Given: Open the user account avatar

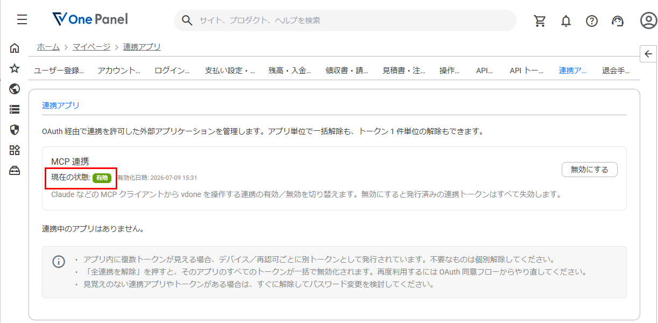Looking at the screenshot, I should click(x=648, y=20).
